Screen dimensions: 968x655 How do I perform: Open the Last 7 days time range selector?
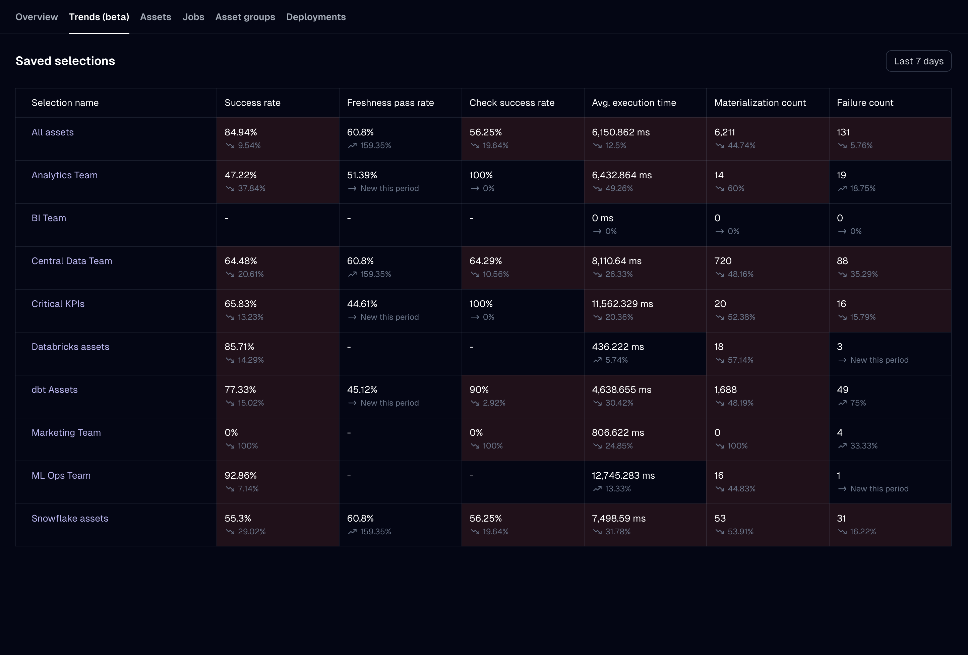pyautogui.click(x=918, y=61)
